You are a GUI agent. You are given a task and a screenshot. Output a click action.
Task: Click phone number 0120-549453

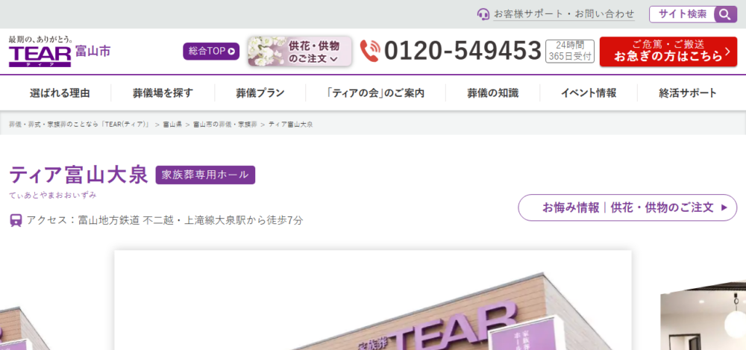(463, 51)
